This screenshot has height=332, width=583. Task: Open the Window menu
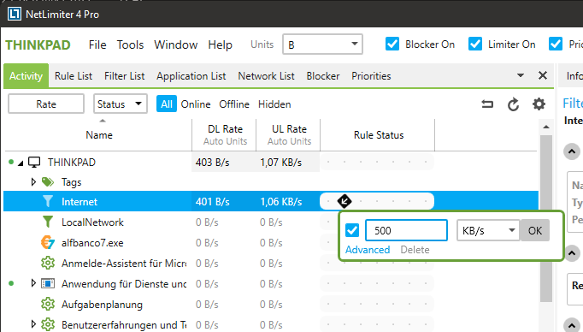tap(176, 44)
